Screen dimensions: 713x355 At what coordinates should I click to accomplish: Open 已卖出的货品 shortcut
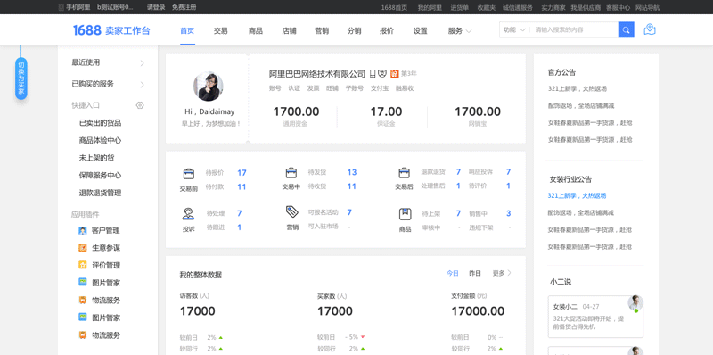(100, 123)
